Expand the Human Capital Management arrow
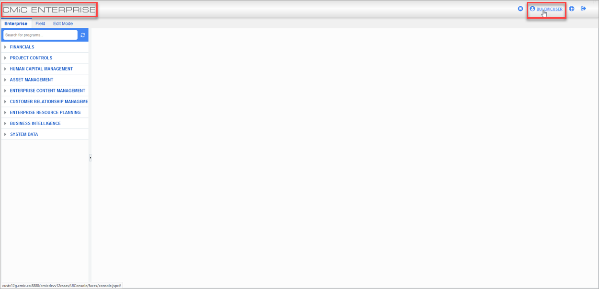This screenshot has height=289, width=599. click(5, 69)
